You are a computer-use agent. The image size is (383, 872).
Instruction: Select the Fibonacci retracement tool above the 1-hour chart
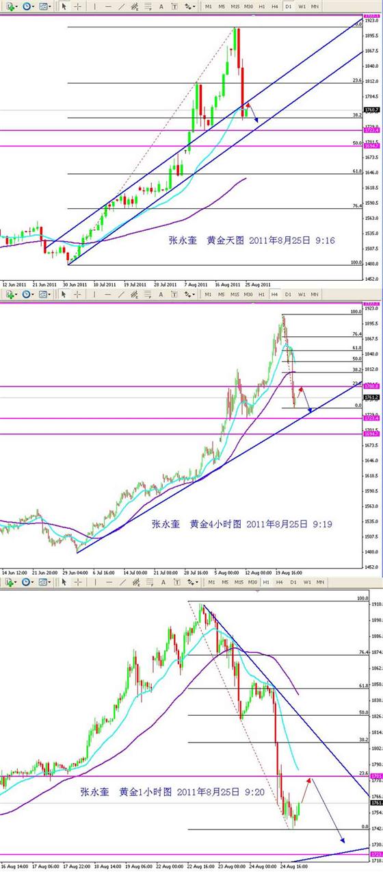[x=148, y=582]
